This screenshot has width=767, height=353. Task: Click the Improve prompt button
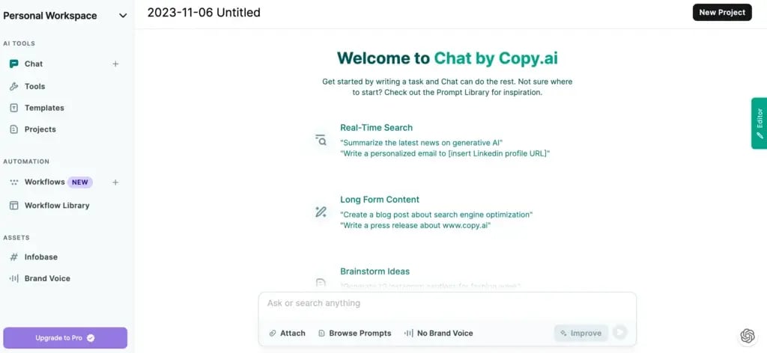tap(581, 334)
